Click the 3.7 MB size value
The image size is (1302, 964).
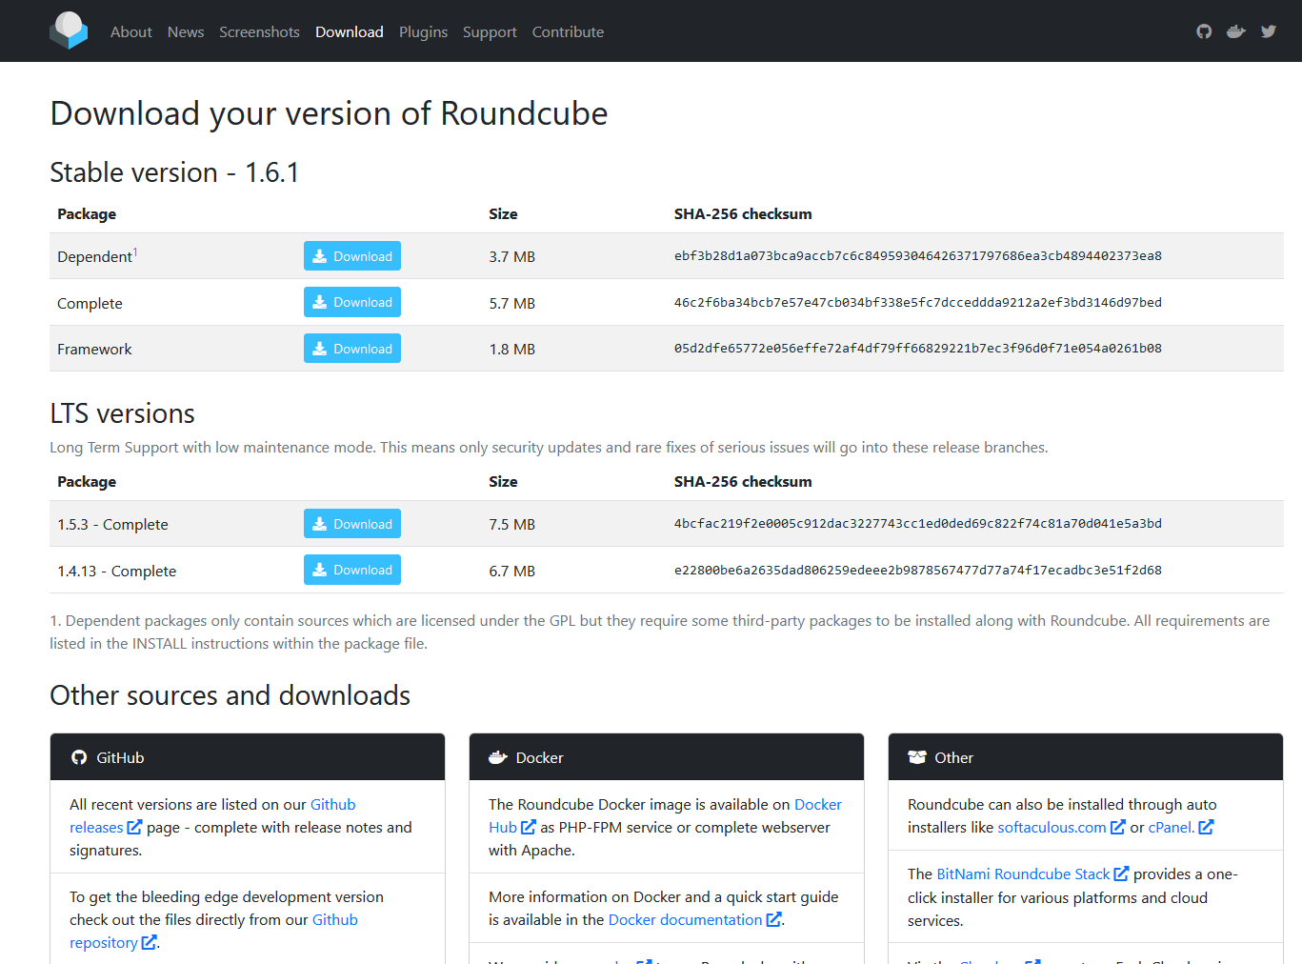[512, 257]
